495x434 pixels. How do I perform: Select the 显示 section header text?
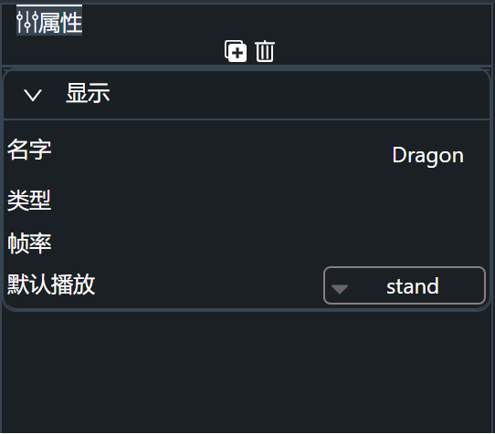[x=88, y=93]
